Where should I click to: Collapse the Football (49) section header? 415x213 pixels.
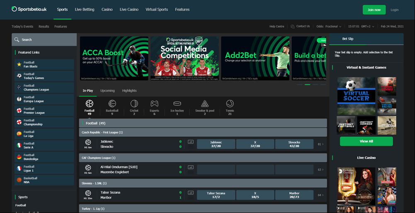(203, 123)
